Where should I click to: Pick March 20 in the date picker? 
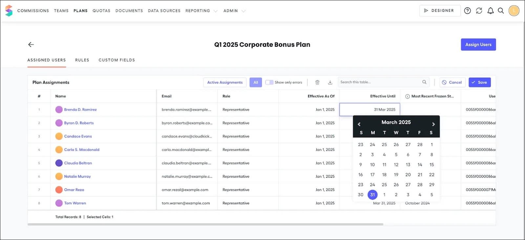[x=408, y=175]
